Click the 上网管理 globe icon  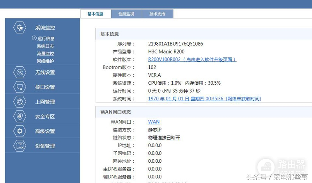(19, 102)
